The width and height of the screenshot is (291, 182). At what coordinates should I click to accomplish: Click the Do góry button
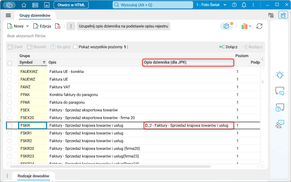pos(61,47)
